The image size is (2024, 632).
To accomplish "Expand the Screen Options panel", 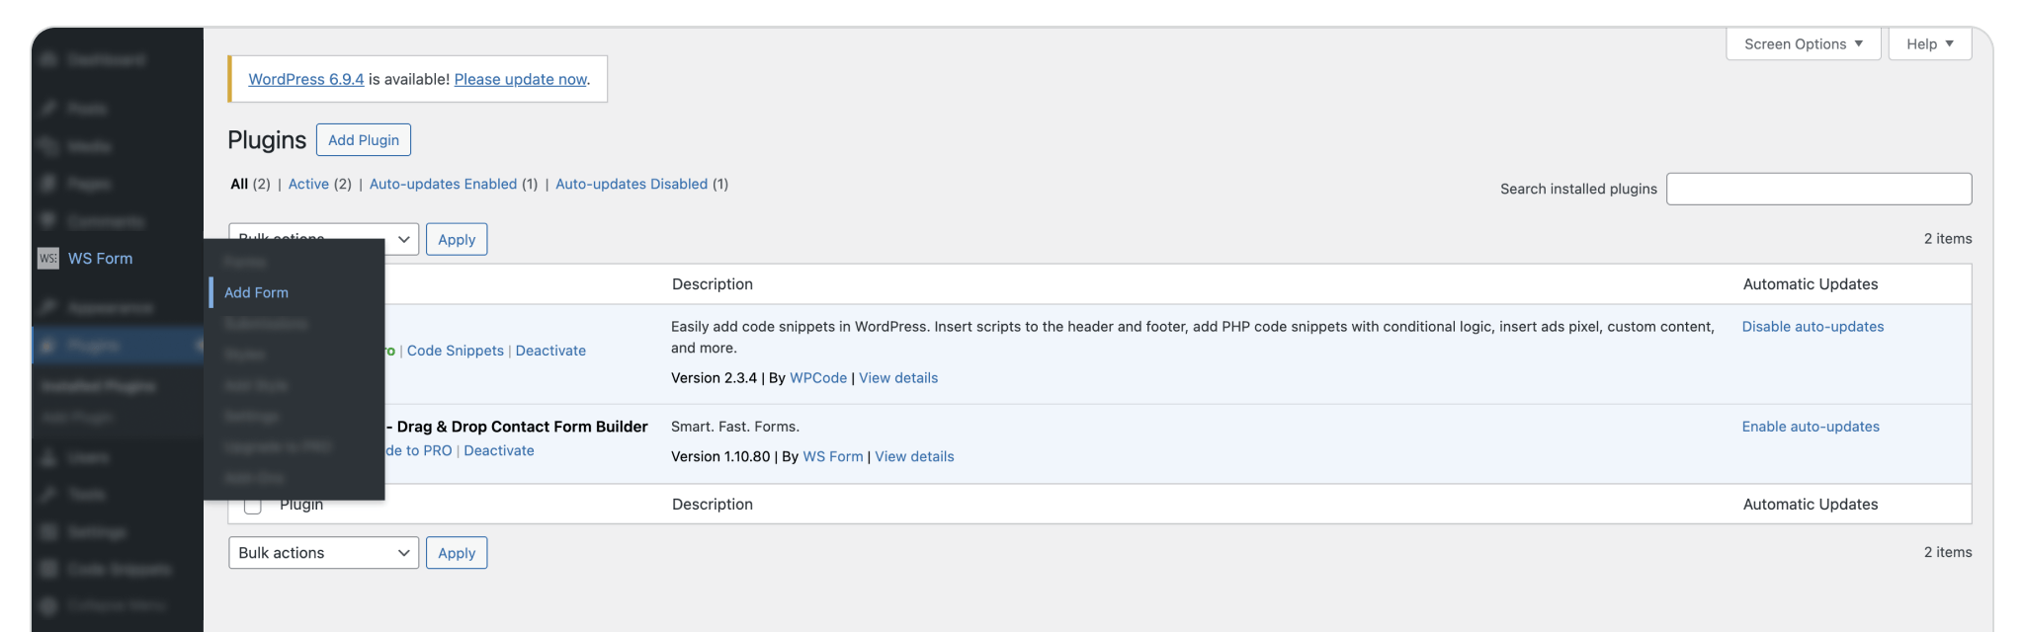I will tap(1804, 43).
